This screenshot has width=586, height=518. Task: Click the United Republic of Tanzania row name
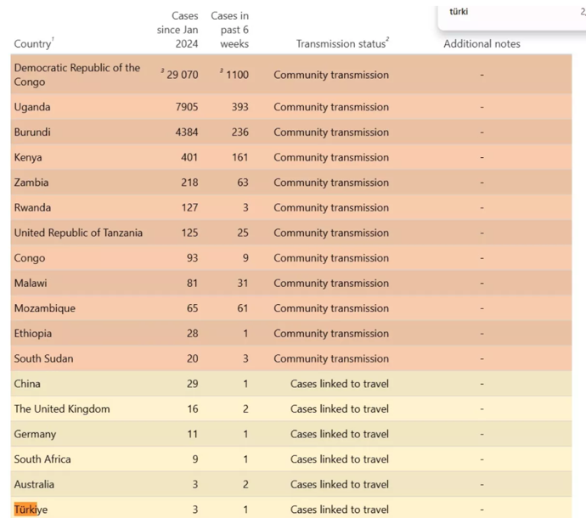point(78,233)
